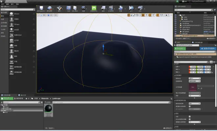Screen dimensions: 217x131
Task: Click the Save Current Level disk icon
Action: click(41, 9)
